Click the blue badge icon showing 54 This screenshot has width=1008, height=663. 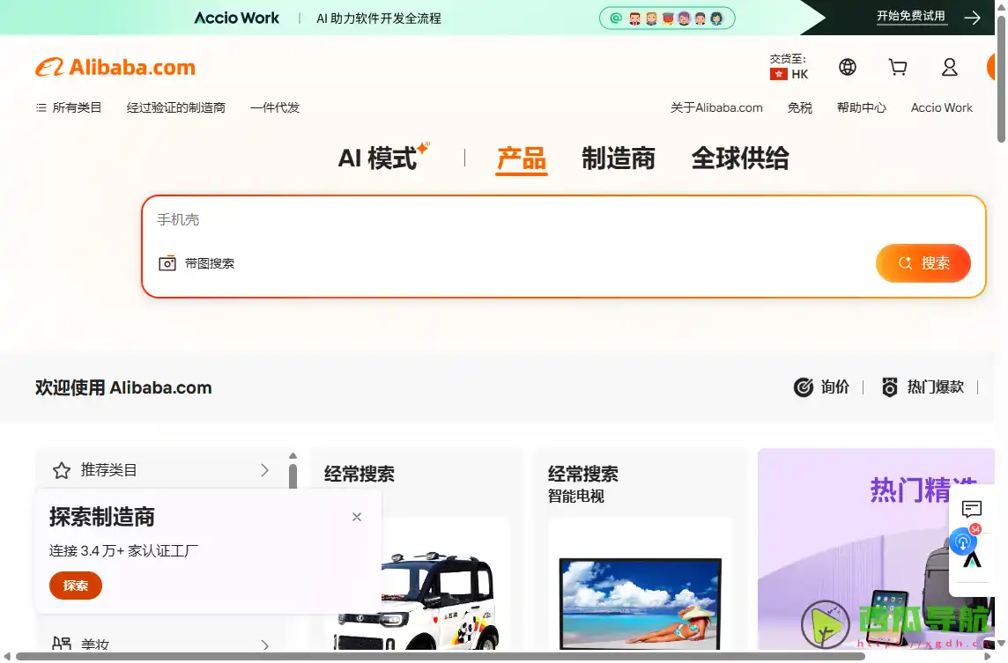coord(964,541)
